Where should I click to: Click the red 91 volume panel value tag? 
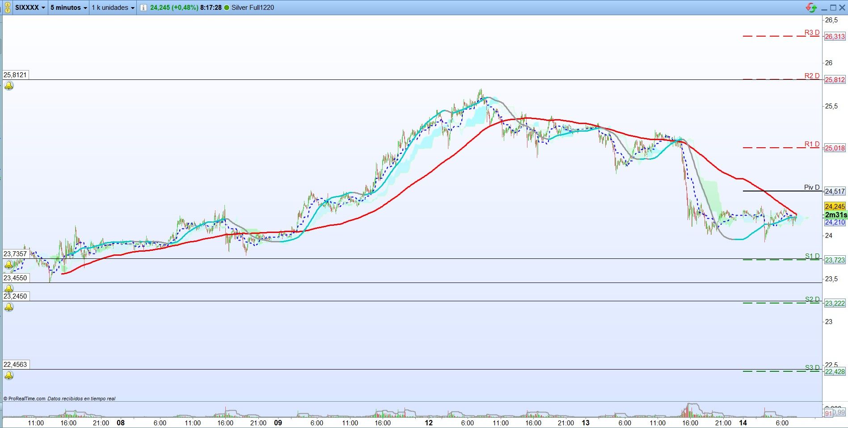pyautogui.click(x=828, y=413)
